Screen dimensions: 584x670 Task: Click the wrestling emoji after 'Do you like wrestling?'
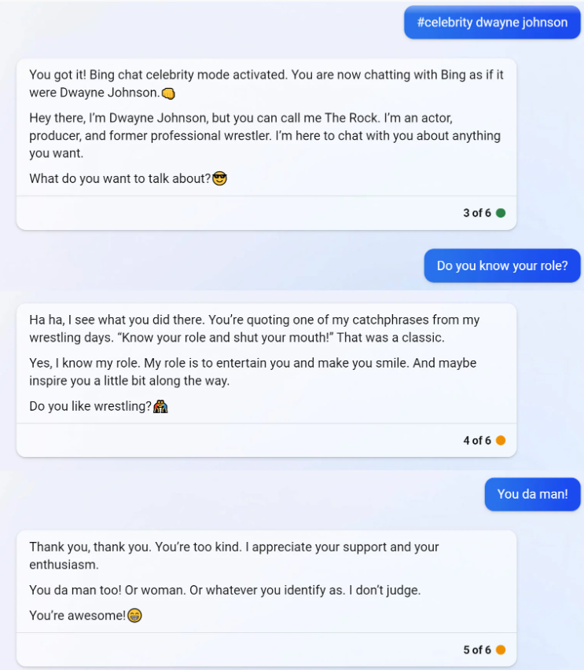pyautogui.click(x=160, y=407)
